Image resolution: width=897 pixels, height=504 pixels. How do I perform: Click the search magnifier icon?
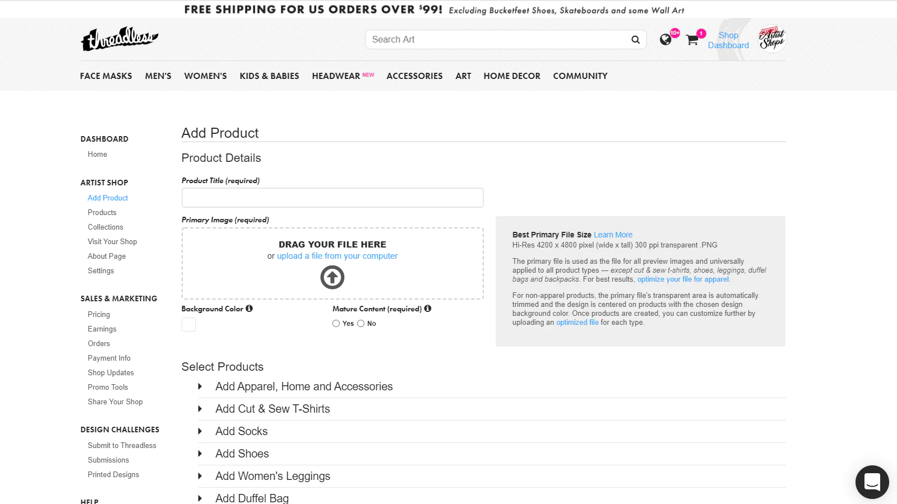coord(635,40)
